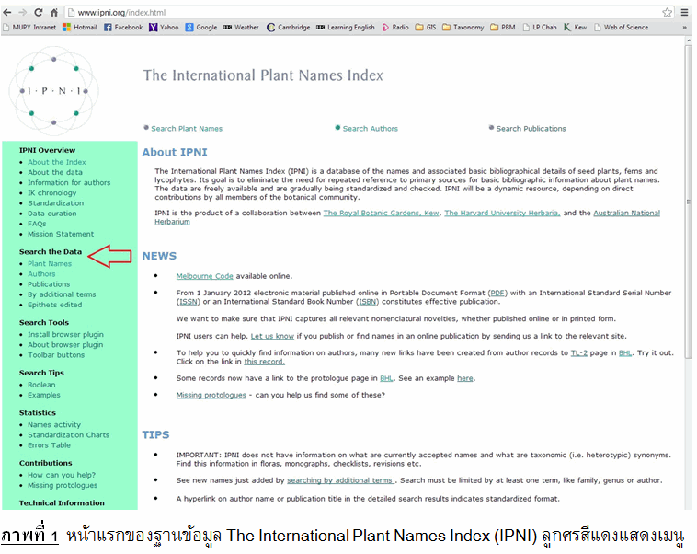Click the browser back arrow
Screen dimensions: 697x554
click(x=10, y=13)
